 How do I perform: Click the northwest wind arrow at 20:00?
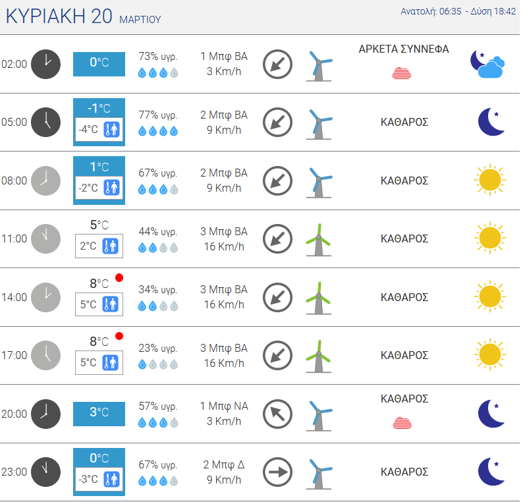click(277, 414)
